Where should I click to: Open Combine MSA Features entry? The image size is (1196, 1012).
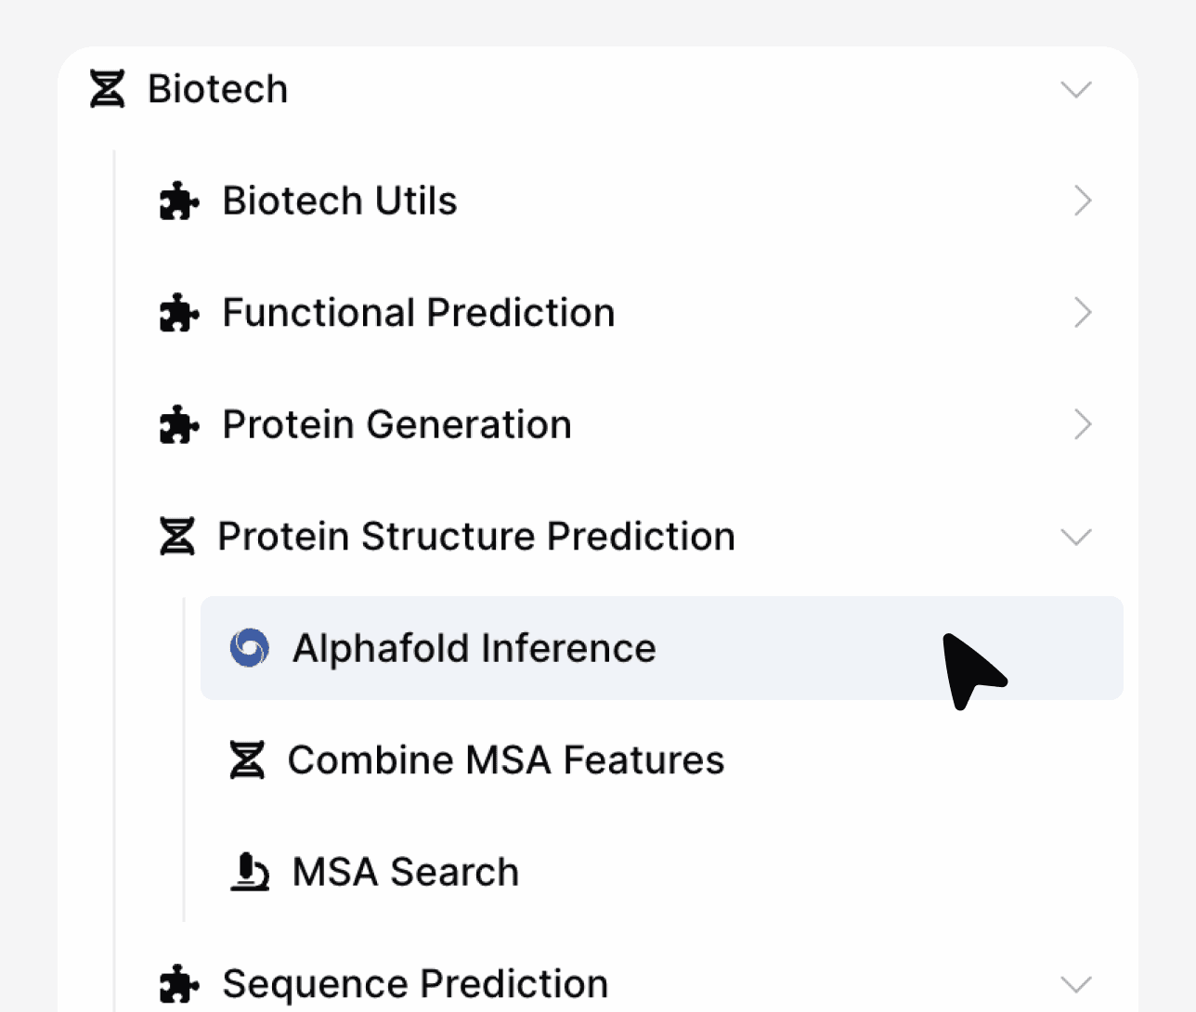click(x=506, y=760)
